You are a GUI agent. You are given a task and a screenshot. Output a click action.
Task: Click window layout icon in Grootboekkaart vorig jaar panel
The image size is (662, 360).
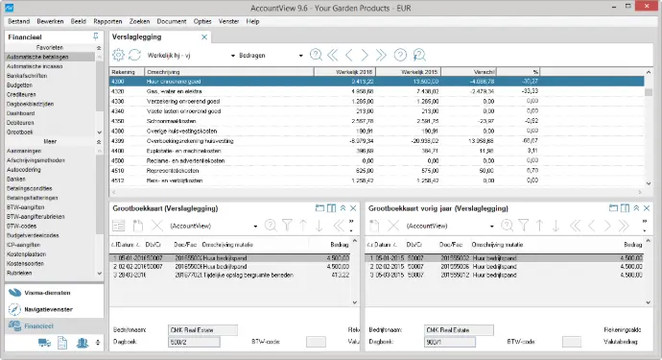pos(613,208)
